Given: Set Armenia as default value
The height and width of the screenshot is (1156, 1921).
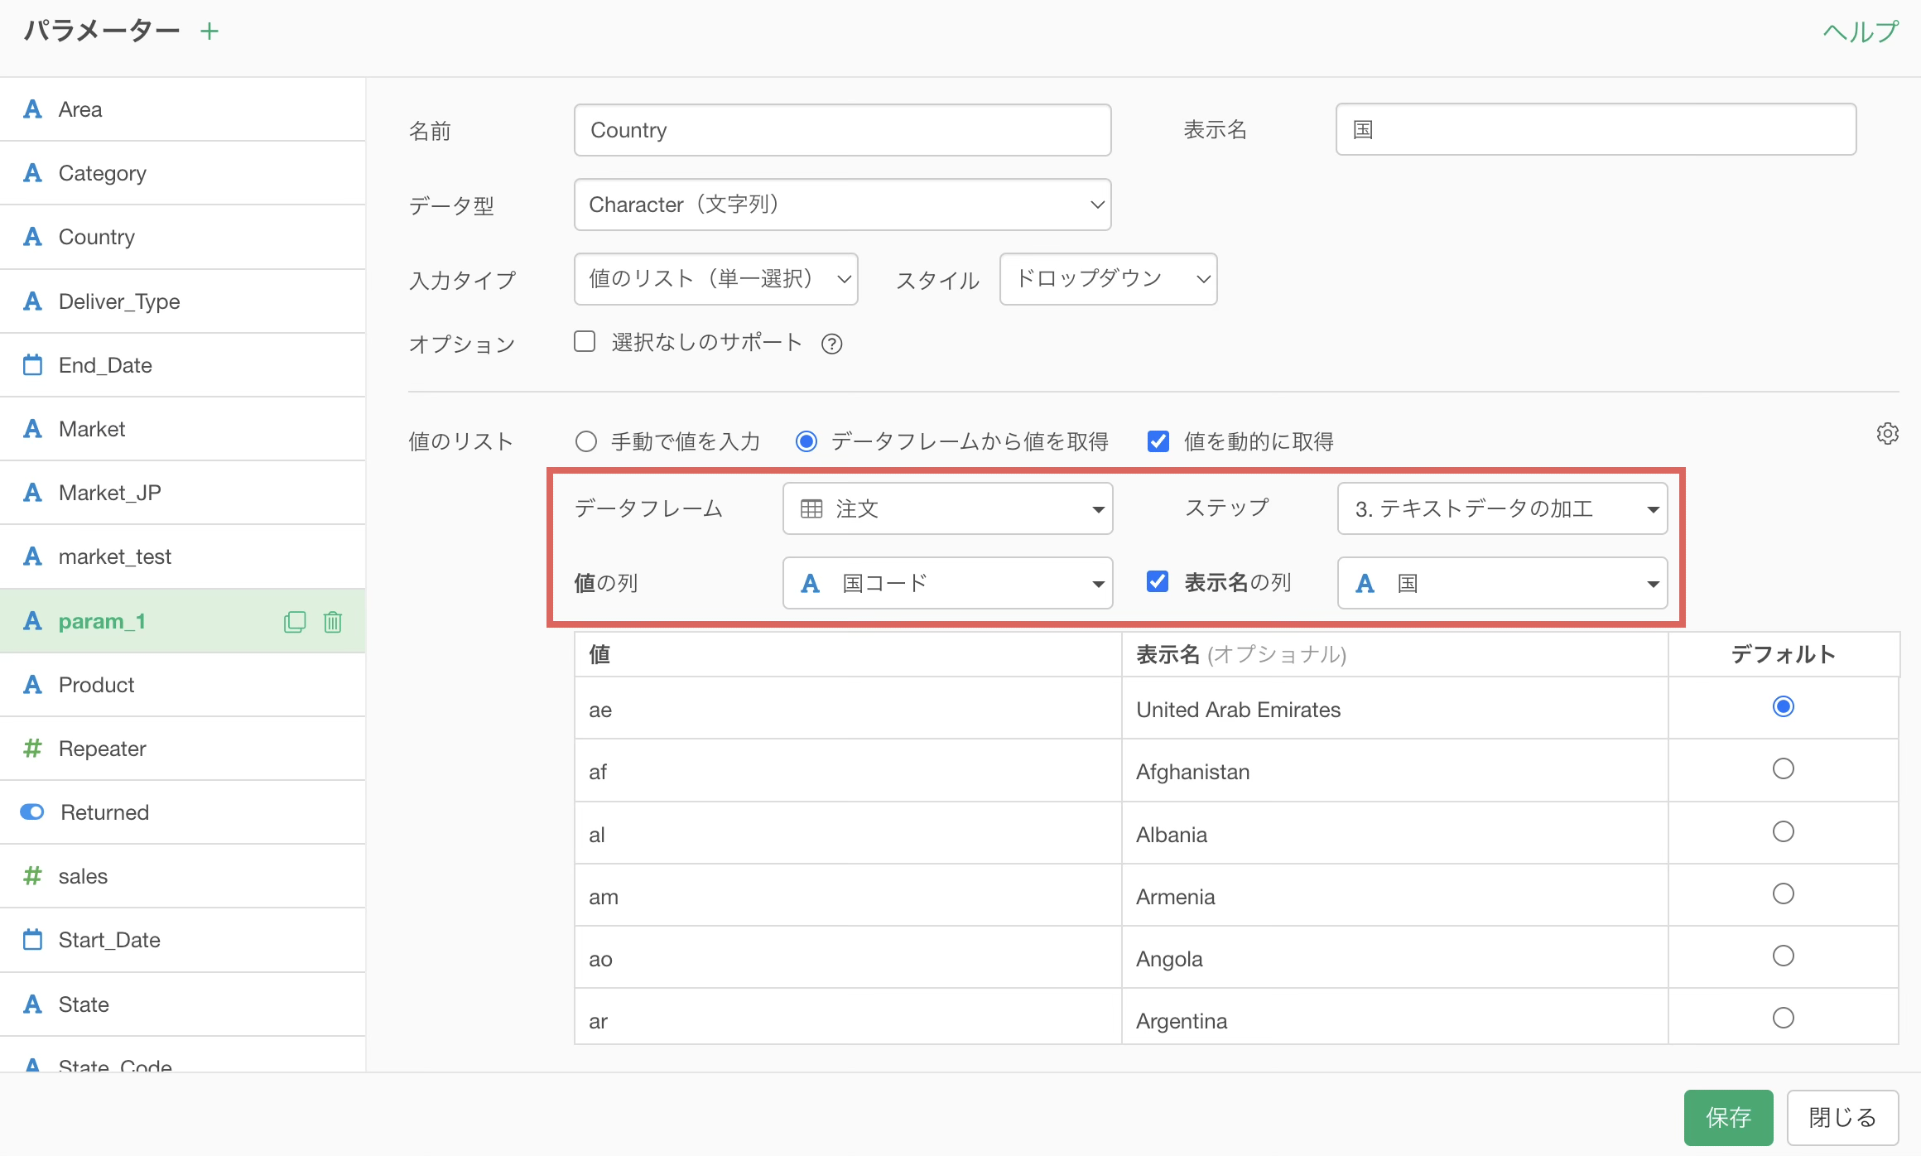Looking at the screenshot, I should (x=1784, y=893).
